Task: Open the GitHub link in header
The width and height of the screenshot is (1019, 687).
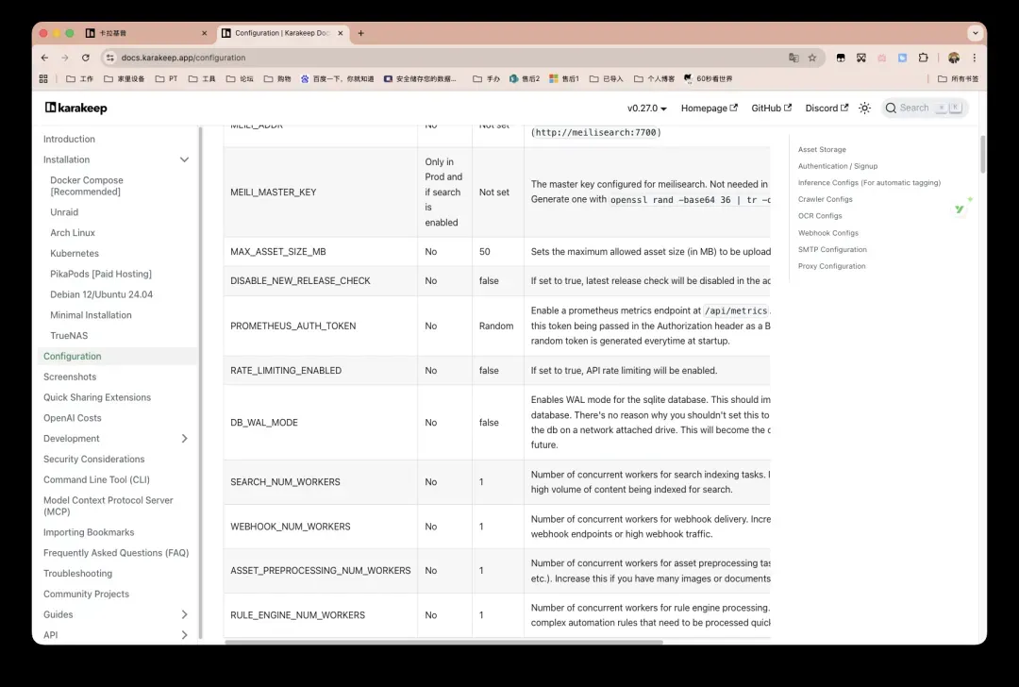Action: [x=771, y=109]
